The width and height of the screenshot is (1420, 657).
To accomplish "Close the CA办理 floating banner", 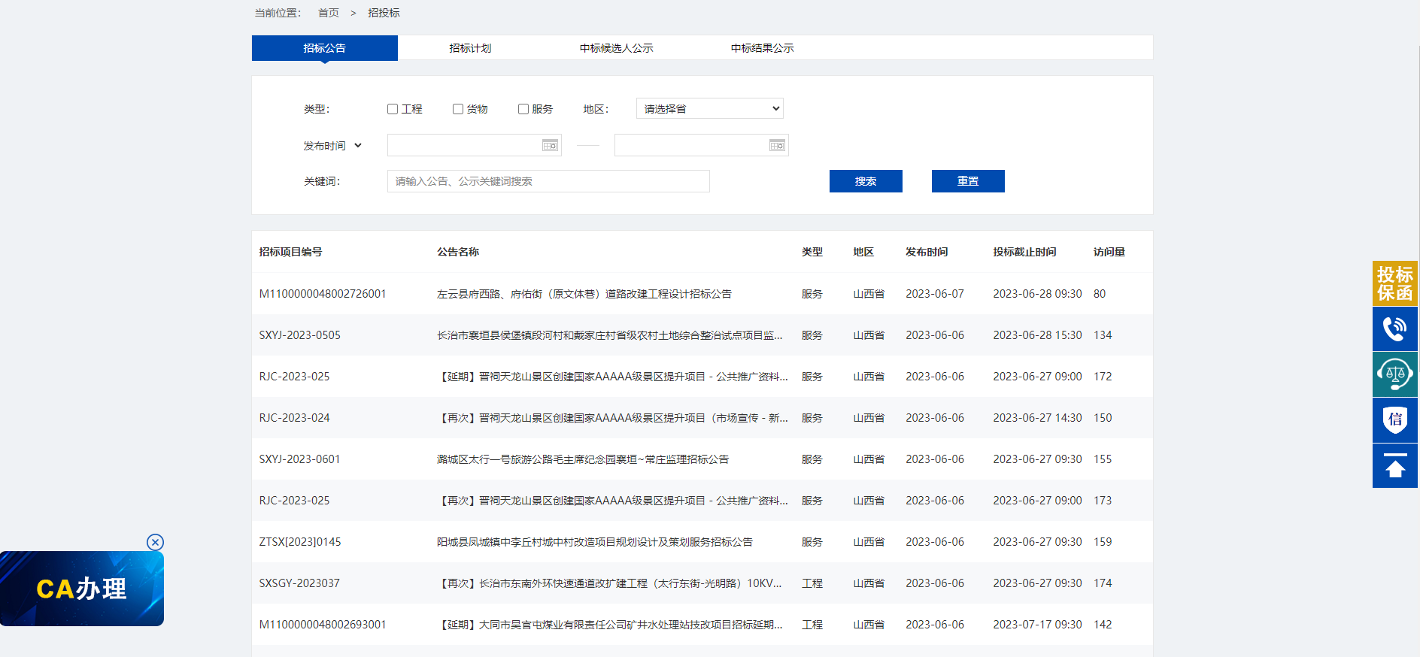I will [155, 542].
